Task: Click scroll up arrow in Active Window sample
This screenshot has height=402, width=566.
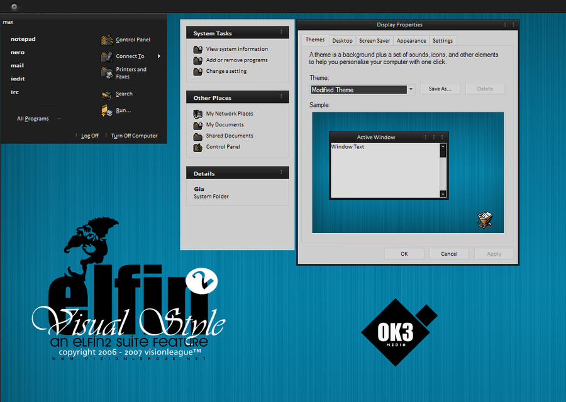Action: 443,146
